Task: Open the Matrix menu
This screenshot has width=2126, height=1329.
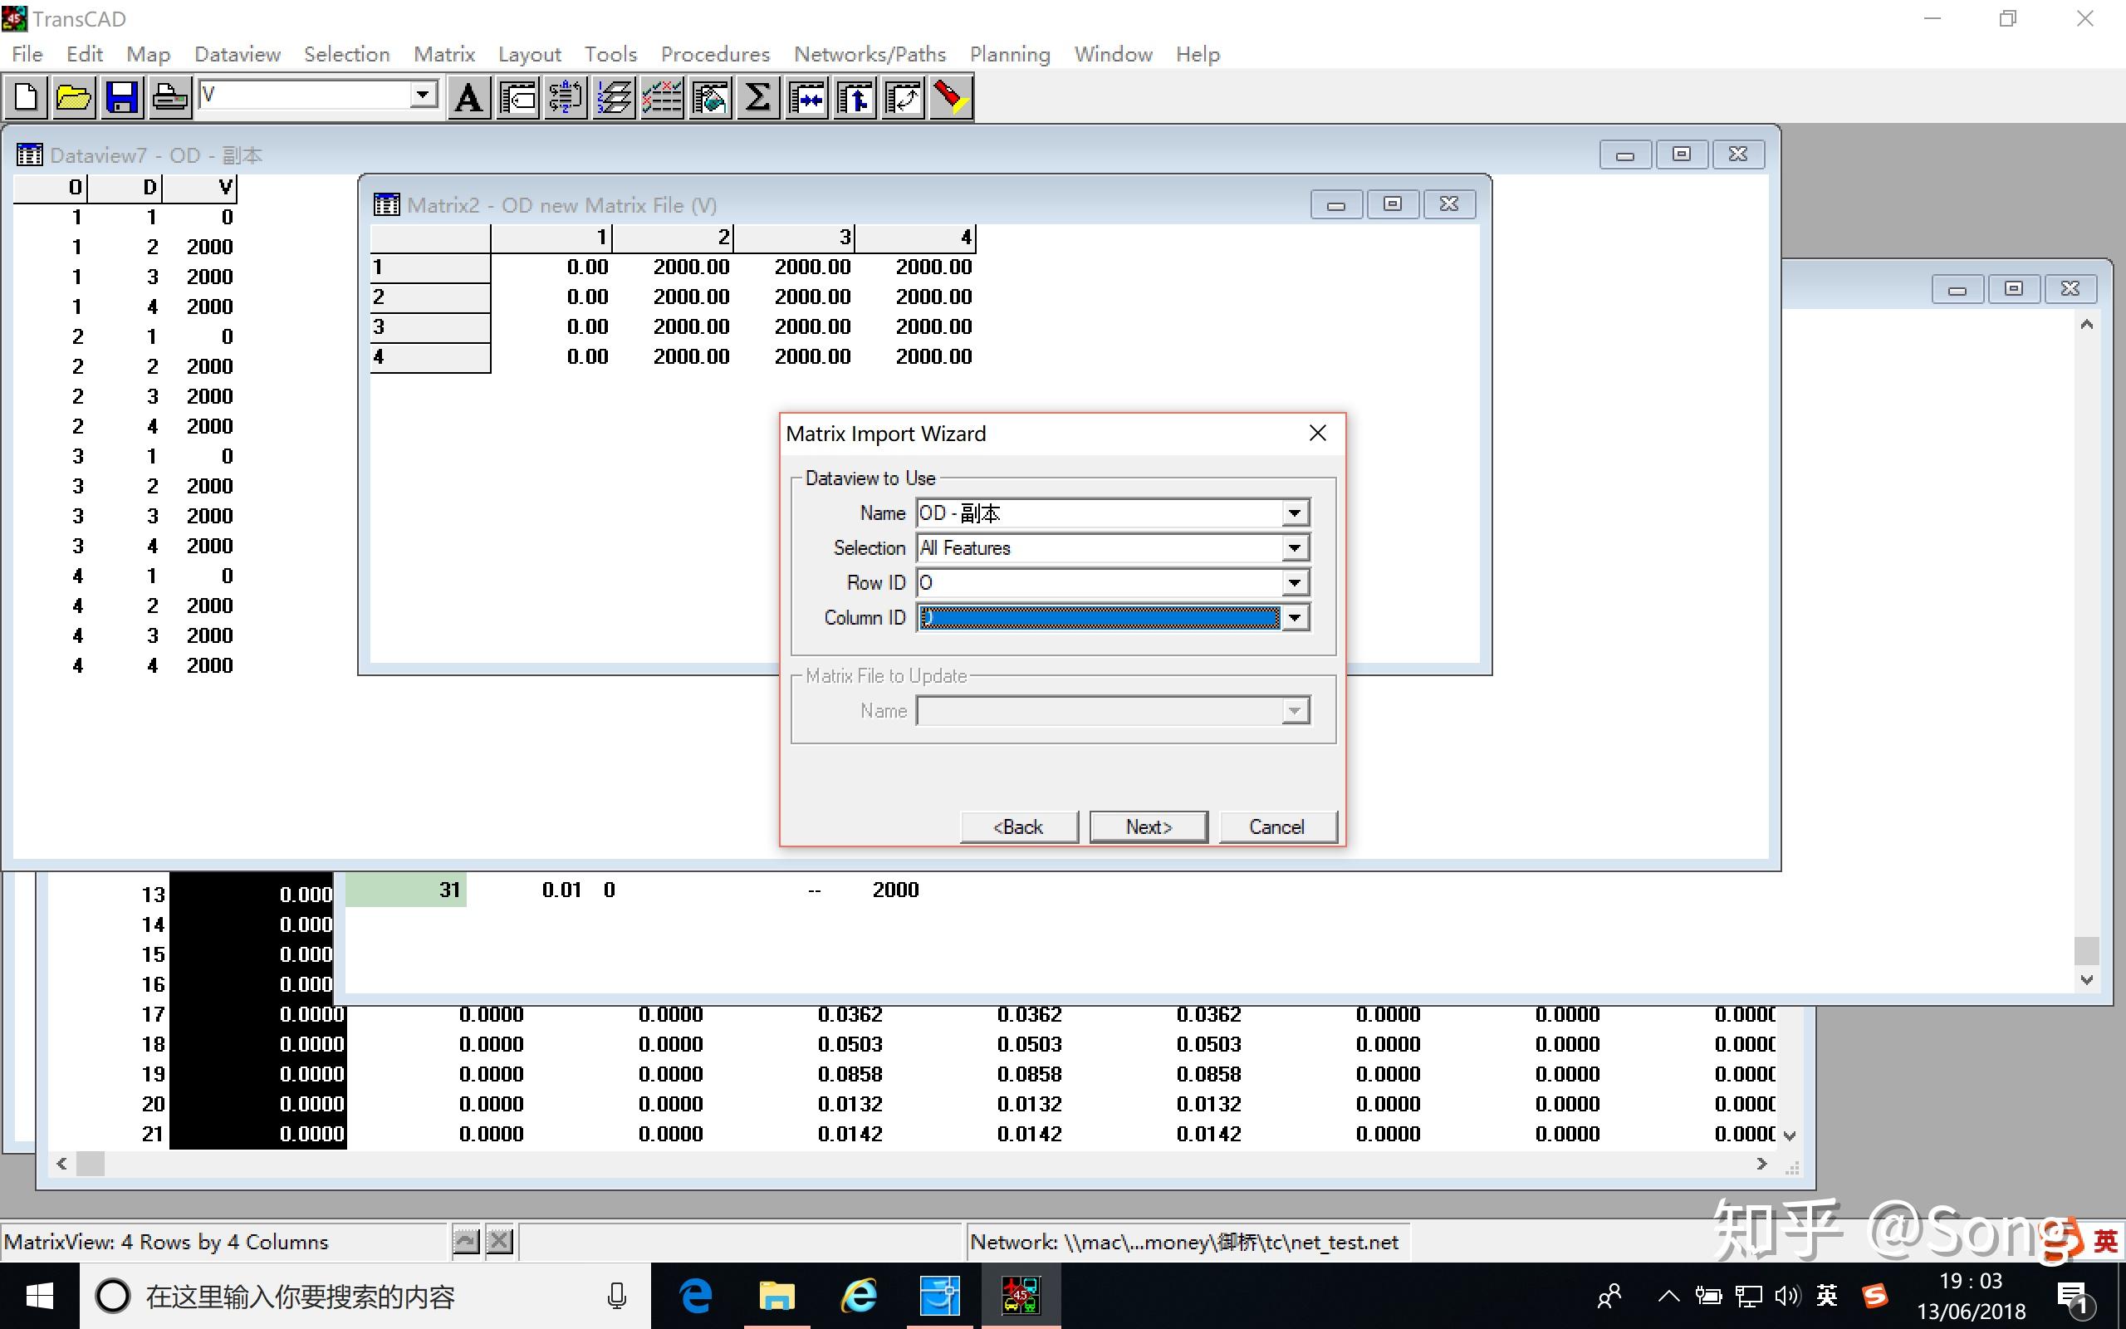Action: [443, 55]
